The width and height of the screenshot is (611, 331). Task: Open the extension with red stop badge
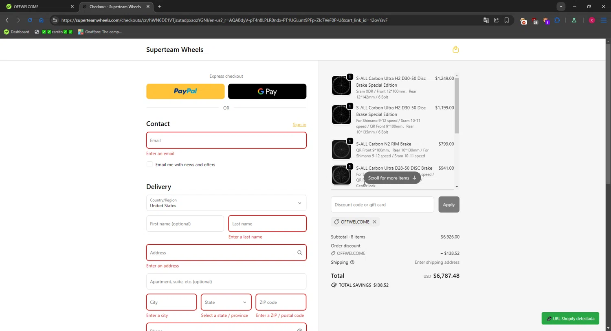pos(523,20)
